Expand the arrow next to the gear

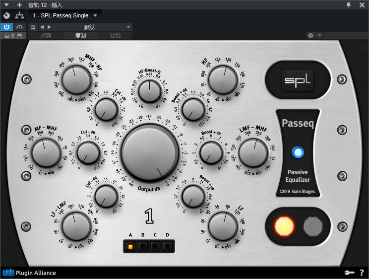pos(319,35)
